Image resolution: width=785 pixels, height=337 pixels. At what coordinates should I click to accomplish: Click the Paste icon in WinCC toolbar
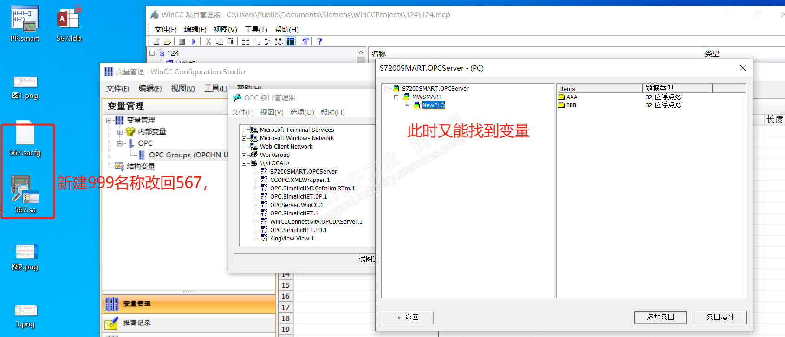tap(231, 41)
